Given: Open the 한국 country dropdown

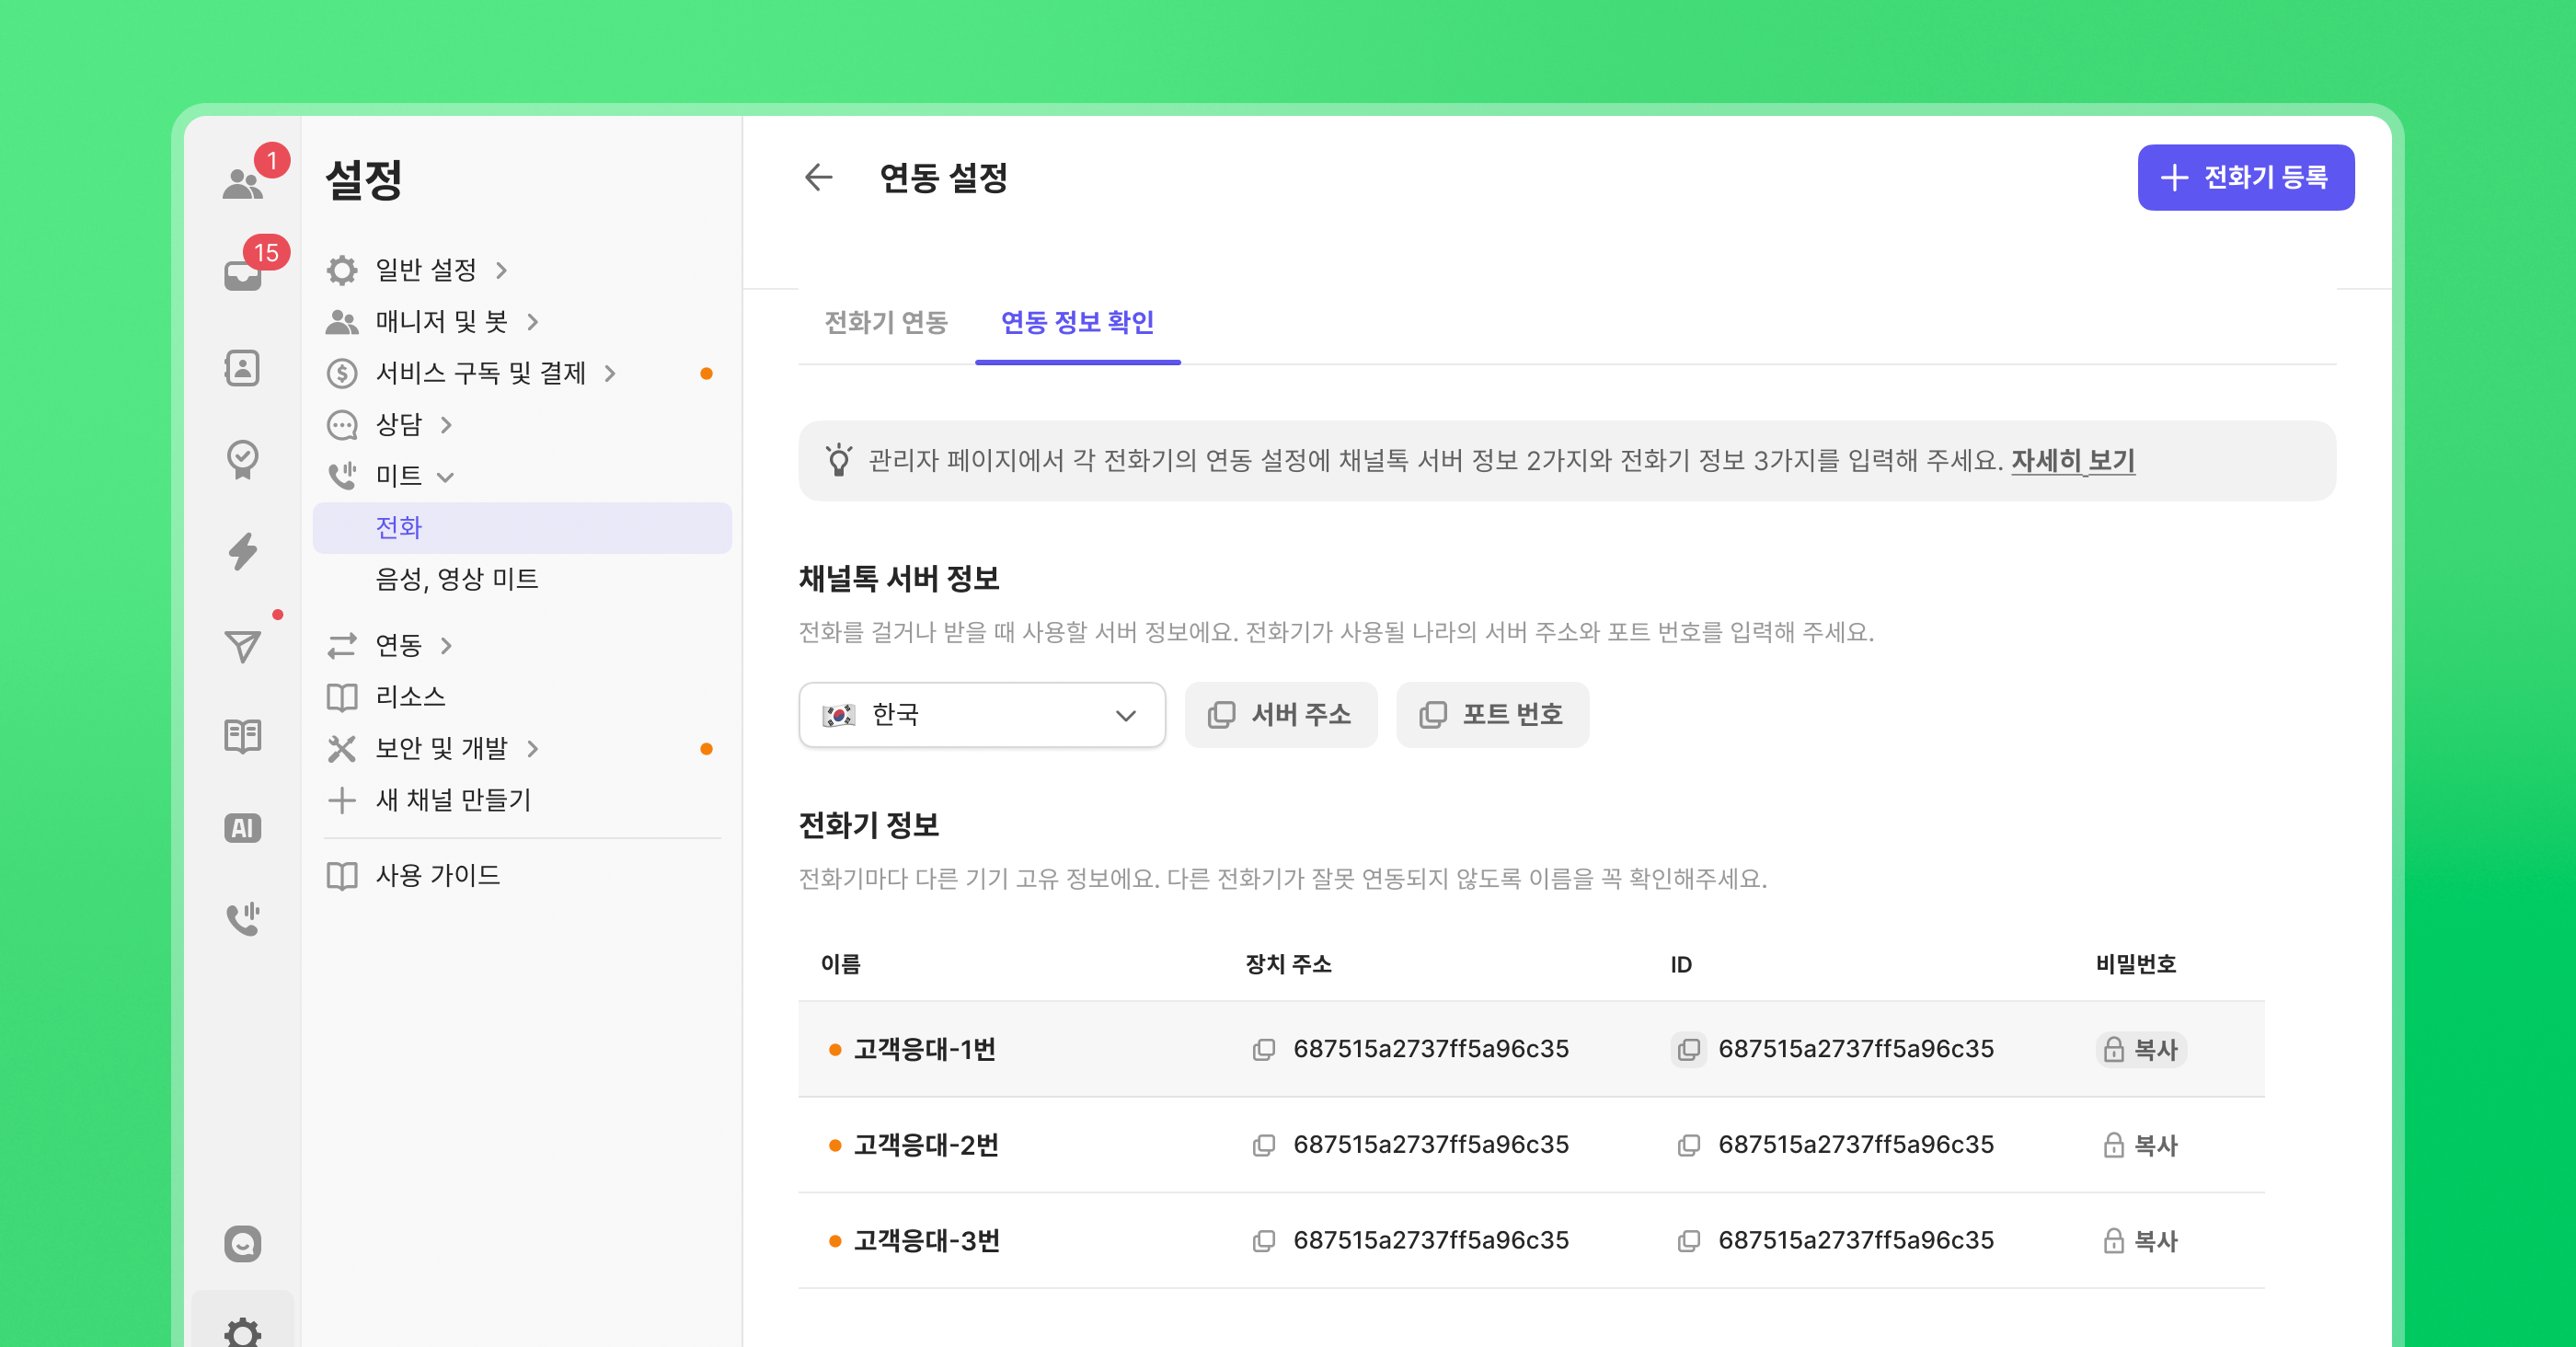Looking at the screenshot, I should point(981,715).
